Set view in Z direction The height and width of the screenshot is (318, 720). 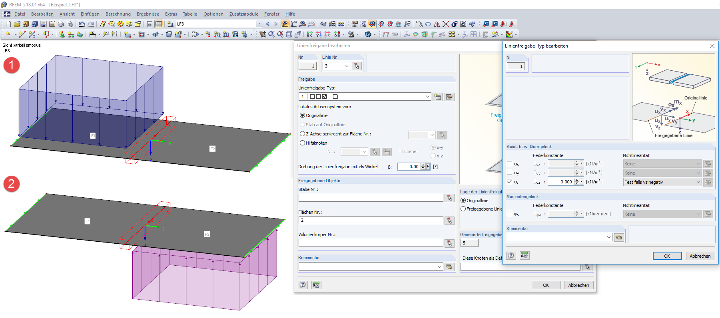click(x=327, y=34)
